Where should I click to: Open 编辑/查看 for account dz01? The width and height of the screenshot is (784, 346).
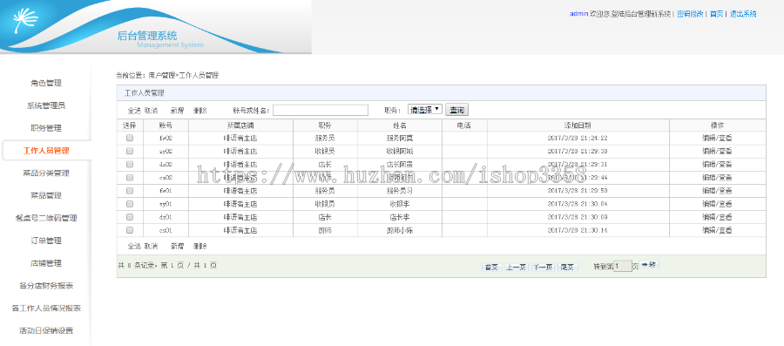[717, 217]
